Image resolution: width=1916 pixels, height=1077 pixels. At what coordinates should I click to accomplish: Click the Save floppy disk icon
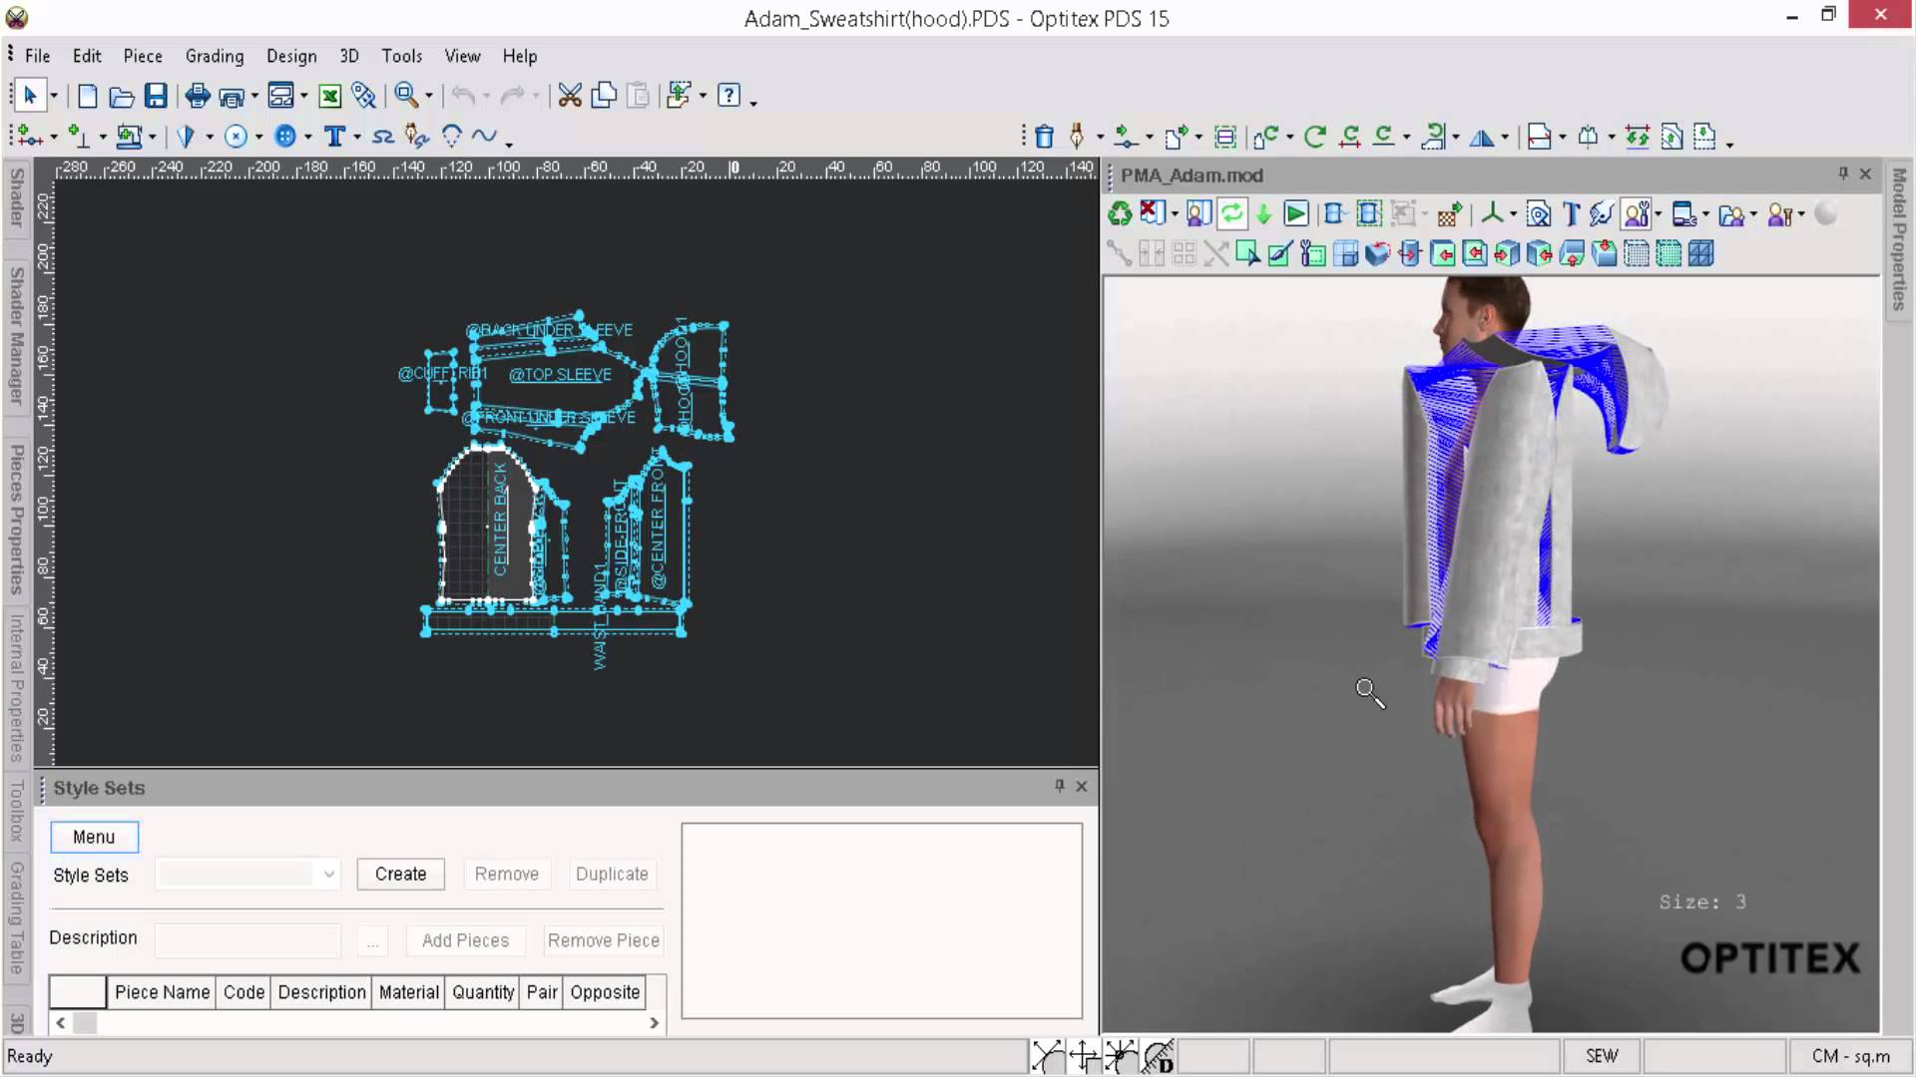(x=156, y=96)
